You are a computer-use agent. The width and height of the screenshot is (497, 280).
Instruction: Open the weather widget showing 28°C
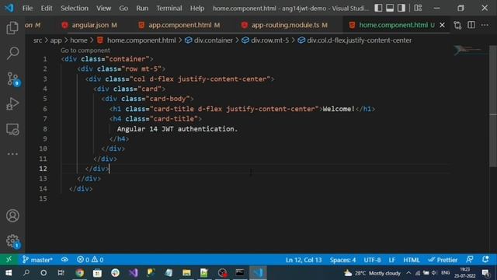click(x=373, y=273)
